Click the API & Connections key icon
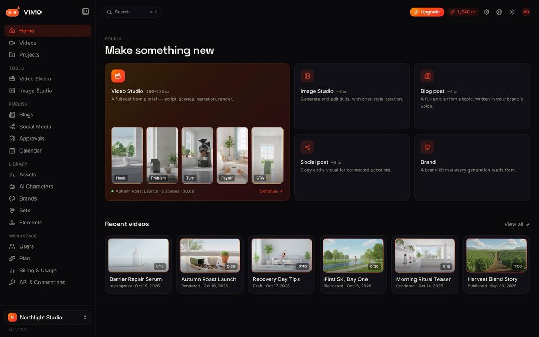This screenshot has height=337, width=539. [x=12, y=283]
